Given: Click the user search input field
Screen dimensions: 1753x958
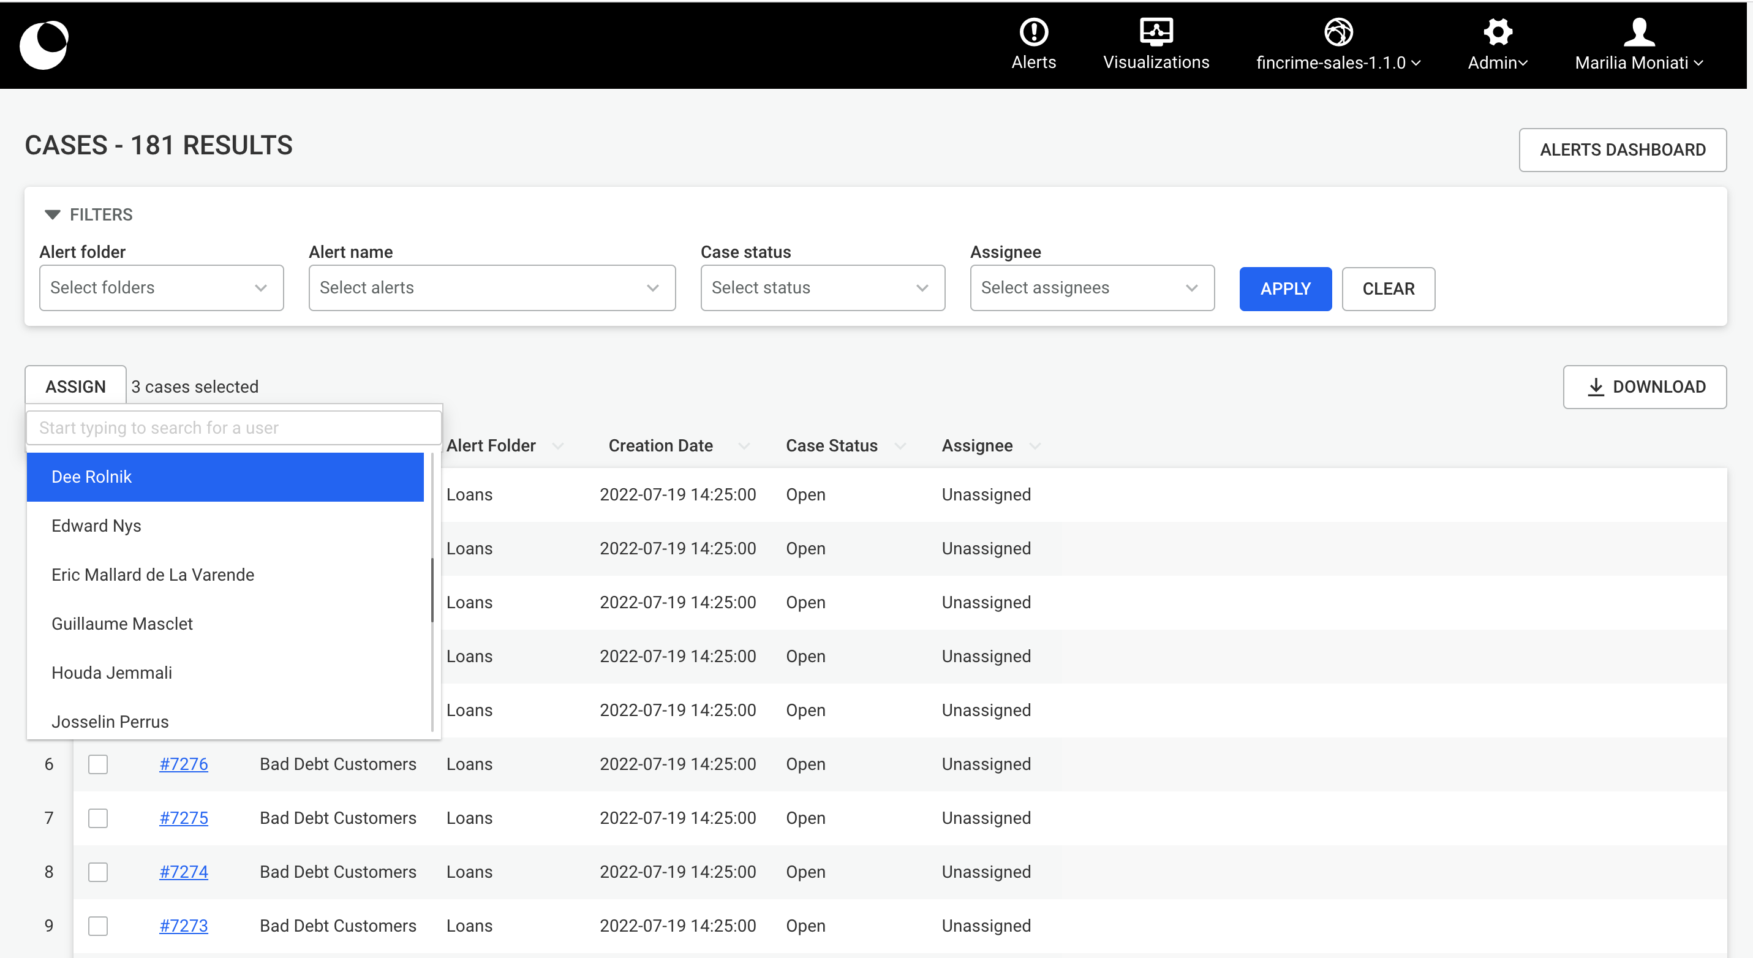Looking at the screenshot, I should coord(233,428).
